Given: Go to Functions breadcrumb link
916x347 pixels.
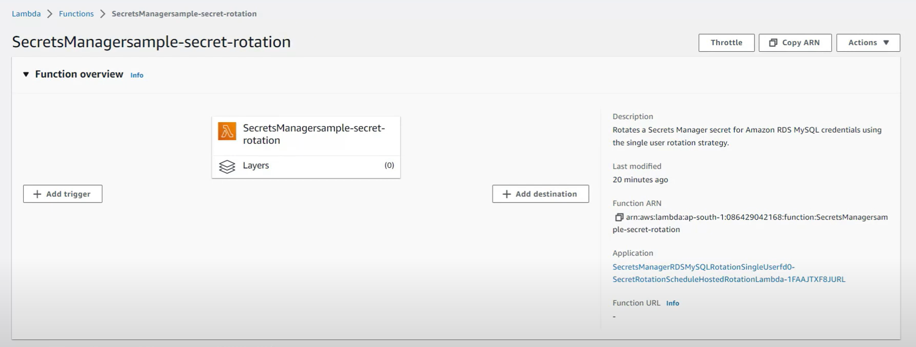Looking at the screenshot, I should point(76,14).
